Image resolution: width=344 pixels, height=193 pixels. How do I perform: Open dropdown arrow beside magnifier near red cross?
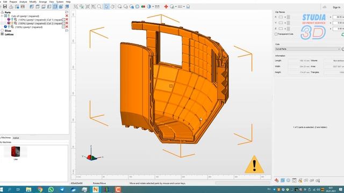point(176,6)
